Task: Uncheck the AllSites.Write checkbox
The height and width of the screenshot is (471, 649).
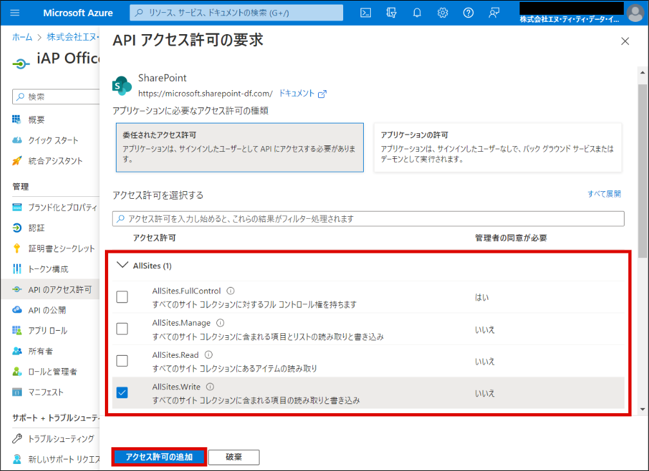Action: pos(122,392)
